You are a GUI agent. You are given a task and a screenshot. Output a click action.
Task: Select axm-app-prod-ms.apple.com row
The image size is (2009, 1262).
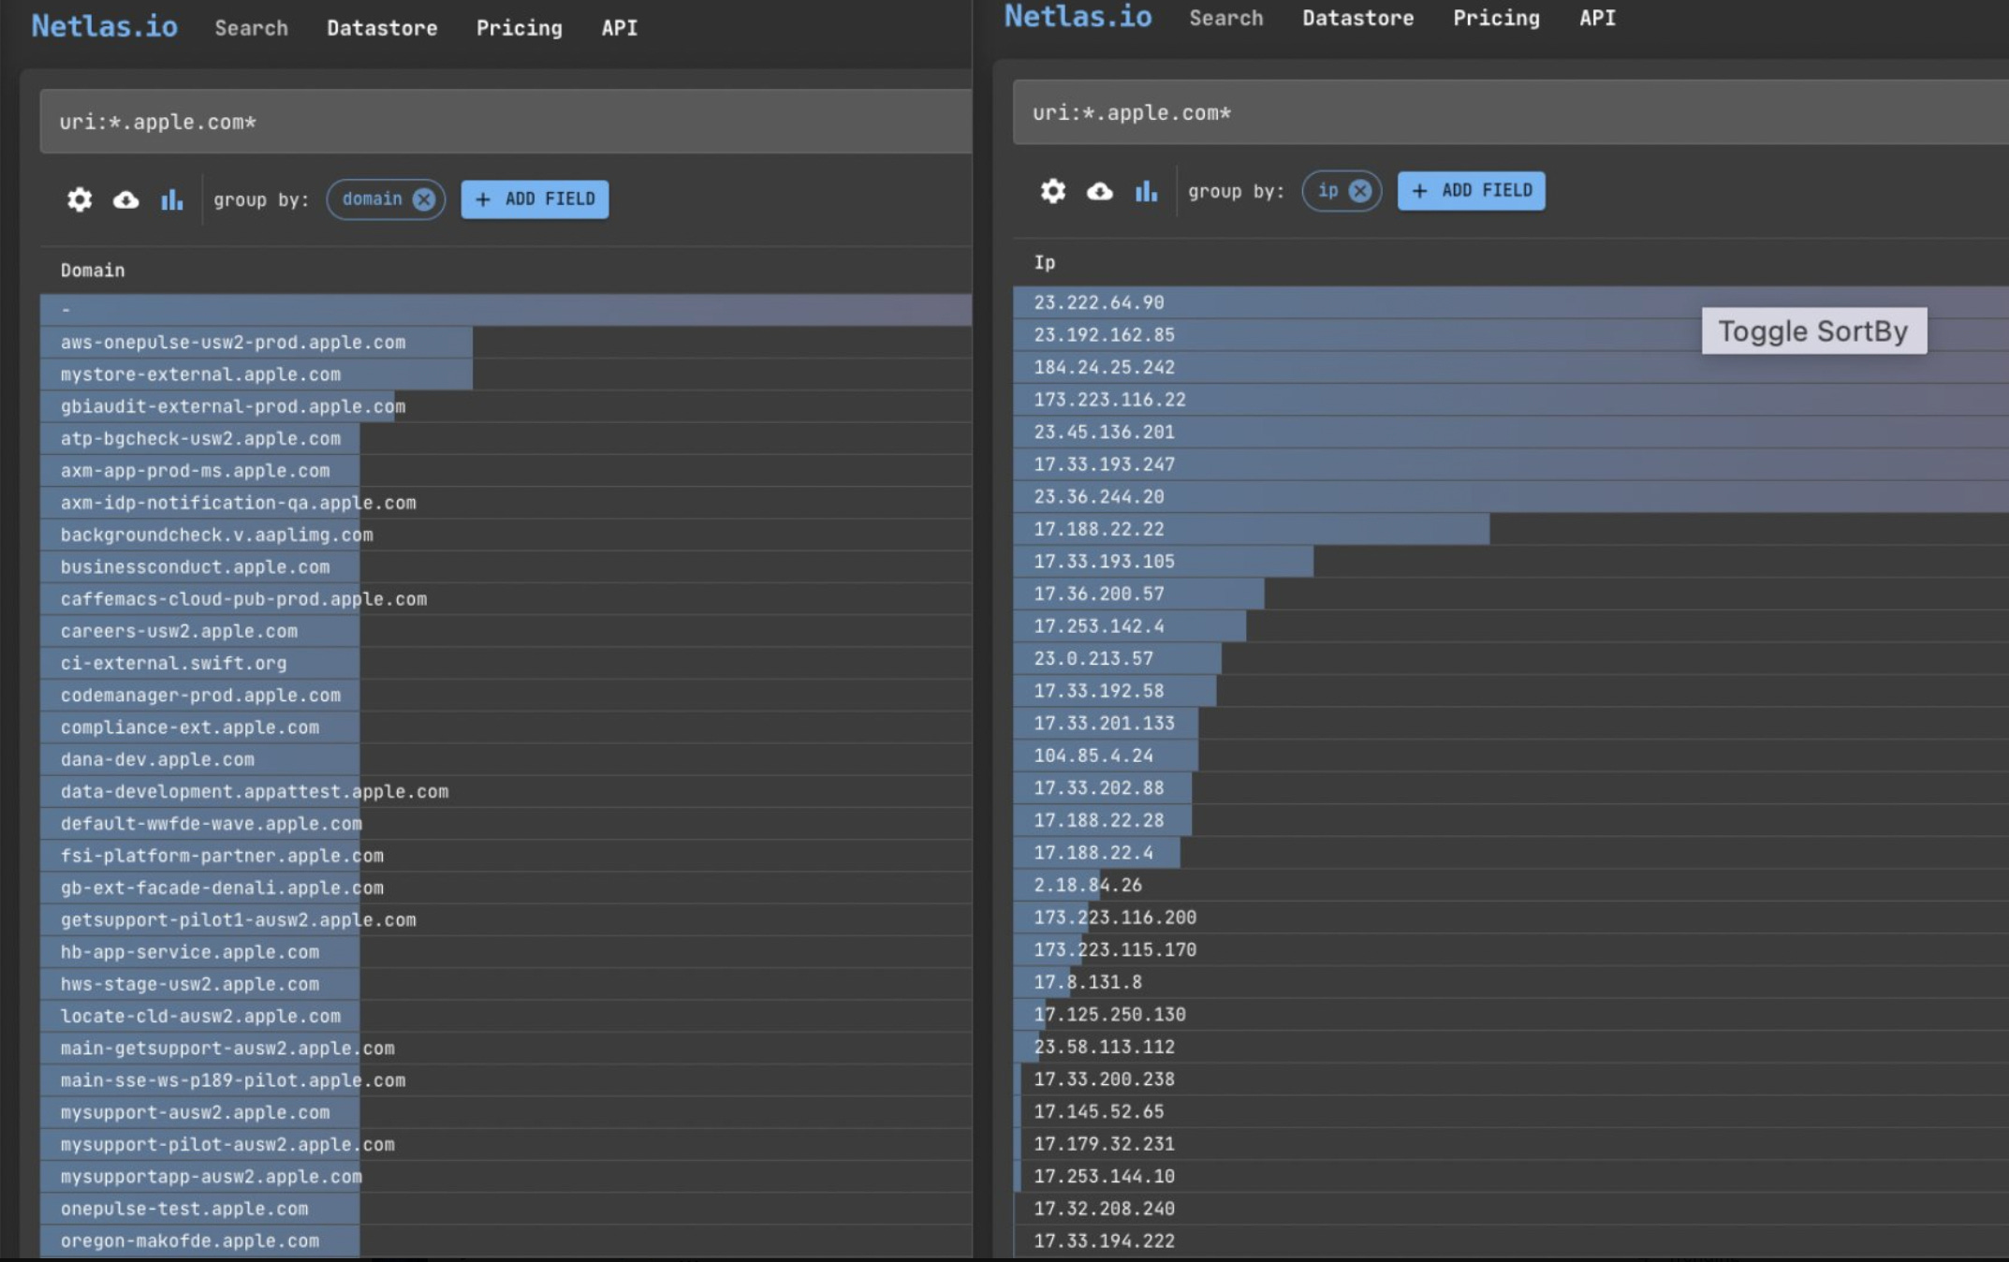(506, 471)
